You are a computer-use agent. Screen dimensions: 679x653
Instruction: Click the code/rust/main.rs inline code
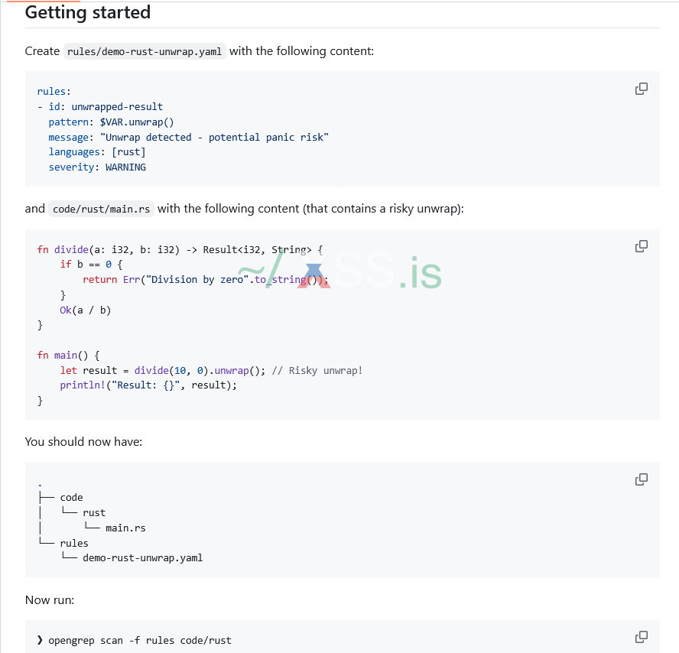100,209
